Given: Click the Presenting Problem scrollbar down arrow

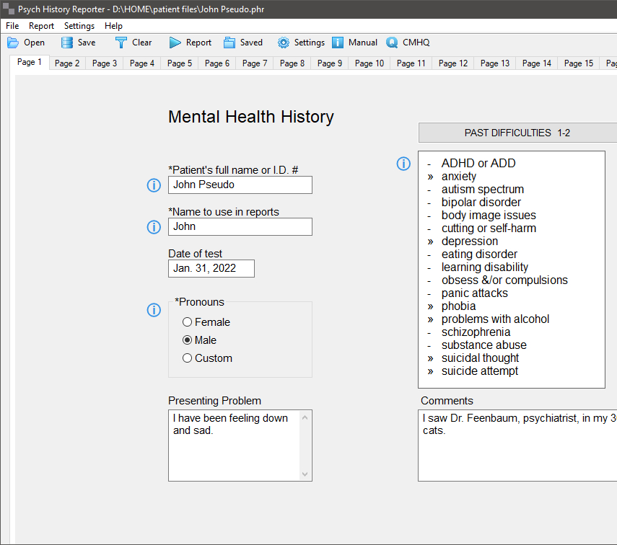Looking at the screenshot, I should (305, 474).
